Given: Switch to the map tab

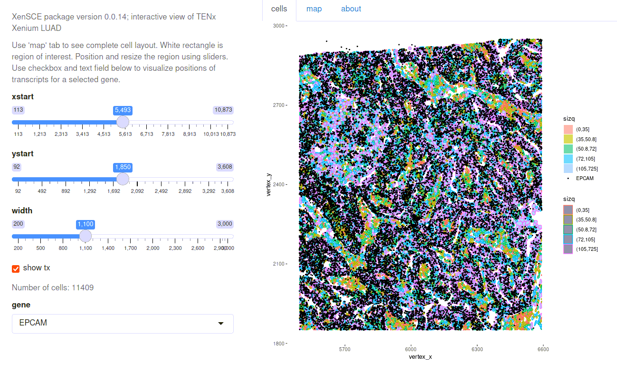Looking at the screenshot, I should coord(314,9).
